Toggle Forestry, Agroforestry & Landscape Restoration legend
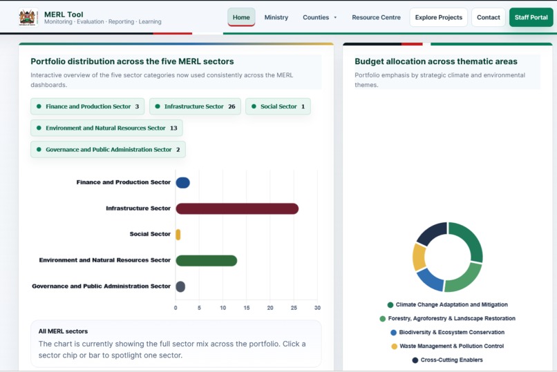Image resolution: width=557 pixels, height=372 pixels. pyautogui.click(x=448, y=318)
